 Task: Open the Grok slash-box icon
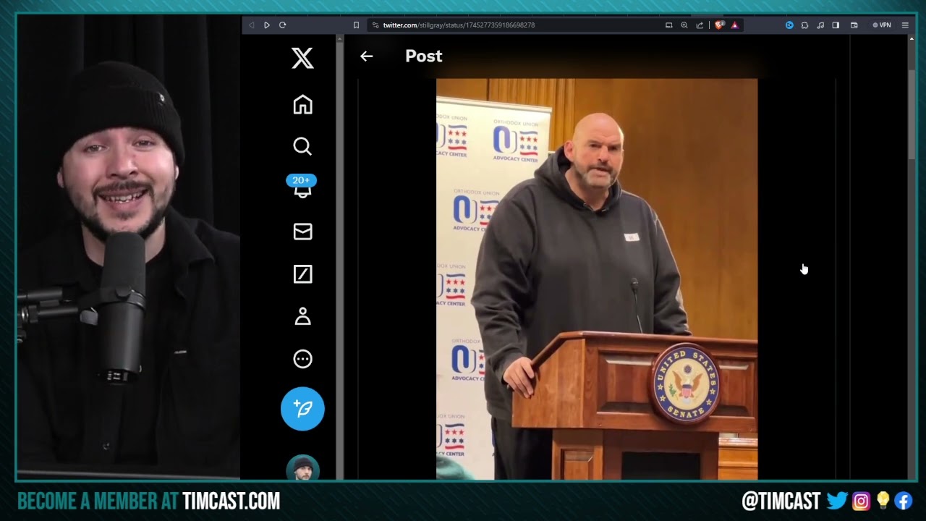(x=302, y=274)
